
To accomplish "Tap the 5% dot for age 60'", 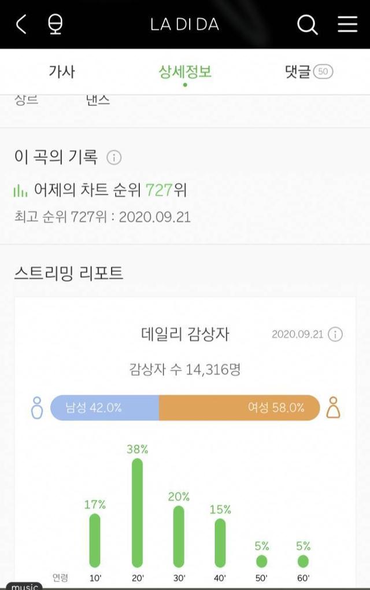I will click(303, 562).
